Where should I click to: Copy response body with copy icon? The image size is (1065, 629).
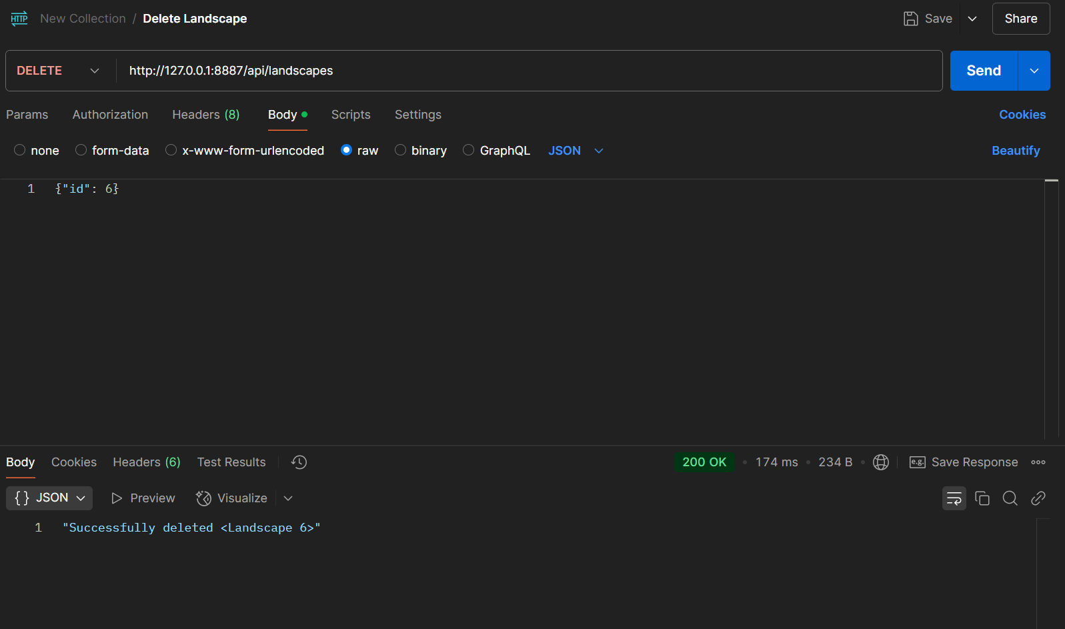tap(982, 498)
